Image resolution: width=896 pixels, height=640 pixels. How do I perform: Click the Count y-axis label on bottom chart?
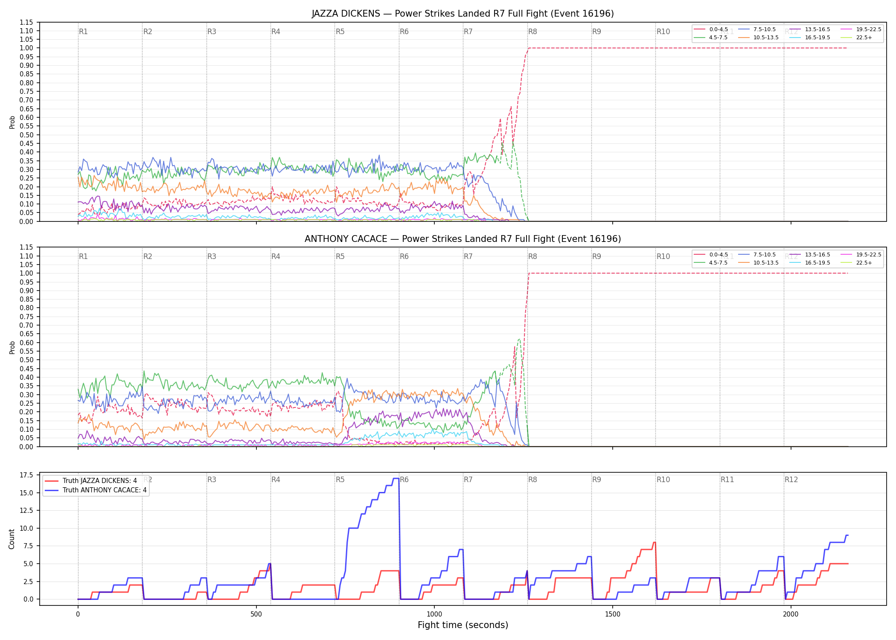coord(12,539)
